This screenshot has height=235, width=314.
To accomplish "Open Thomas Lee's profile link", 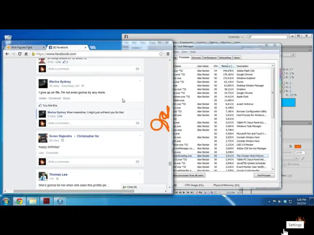I will [x=58, y=174].
